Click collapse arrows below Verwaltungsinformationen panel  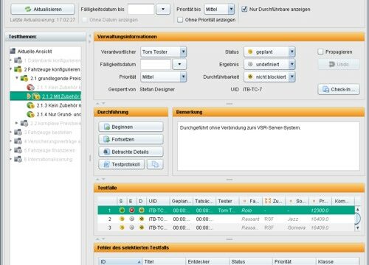pyautogui.click(x=100, y=103)
